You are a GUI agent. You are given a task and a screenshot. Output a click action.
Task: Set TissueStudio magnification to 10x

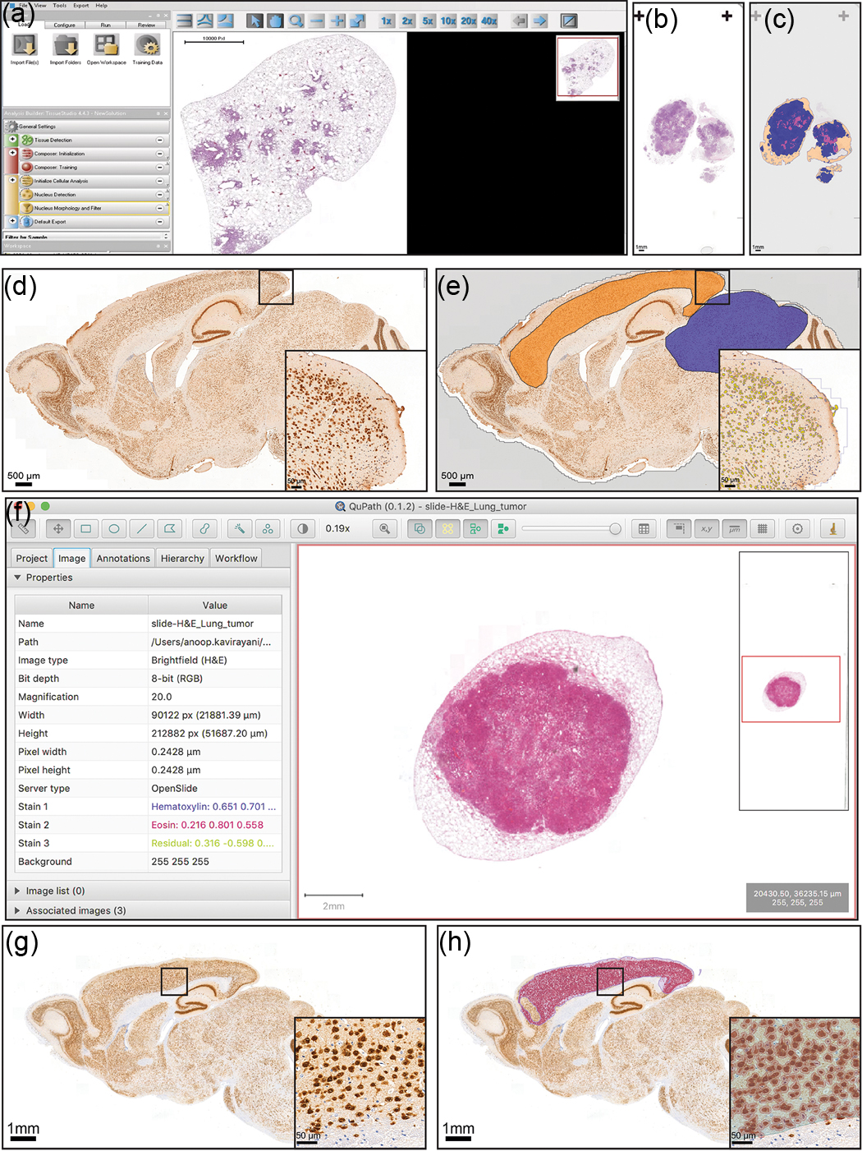point(448,21)
